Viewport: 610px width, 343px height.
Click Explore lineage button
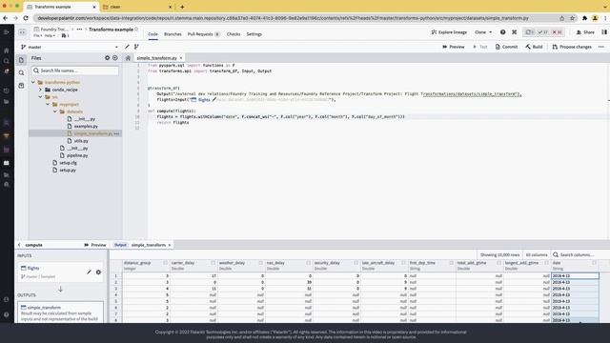[449, 32]
